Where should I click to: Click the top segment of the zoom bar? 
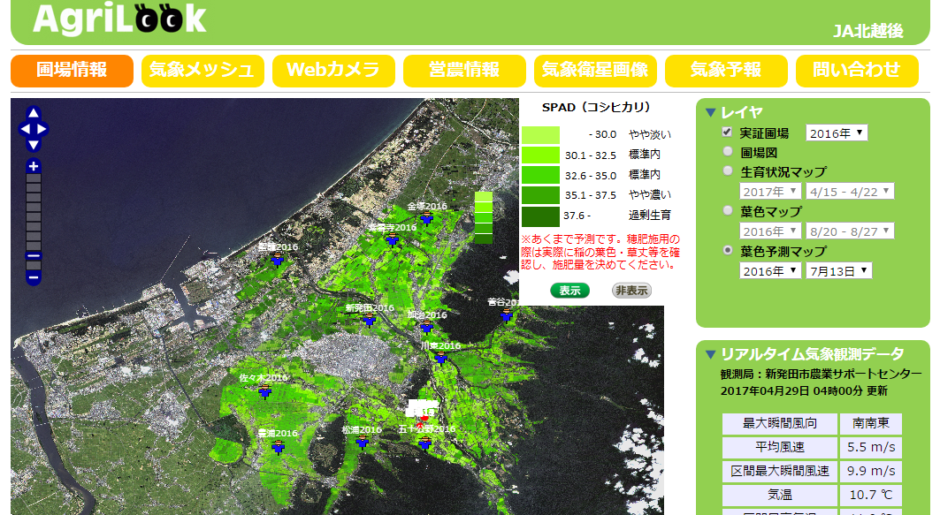point(34,178)
